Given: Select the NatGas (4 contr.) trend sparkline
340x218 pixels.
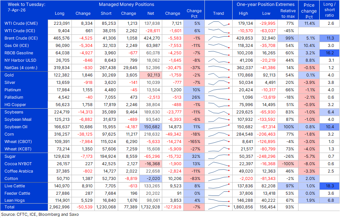Looking at the screenshot, I should 218,68.
